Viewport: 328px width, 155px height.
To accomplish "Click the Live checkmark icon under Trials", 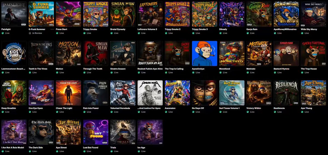I will point(112,151).
